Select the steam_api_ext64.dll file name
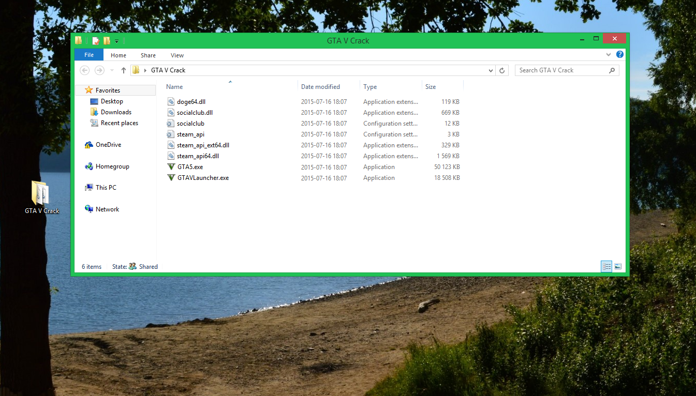 [203, 145]
